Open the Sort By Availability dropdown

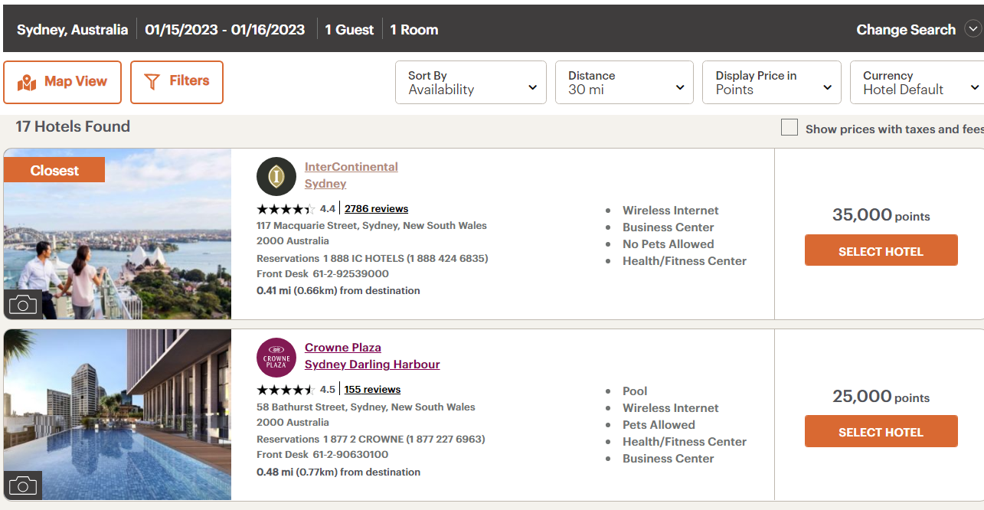pos(471,83)
